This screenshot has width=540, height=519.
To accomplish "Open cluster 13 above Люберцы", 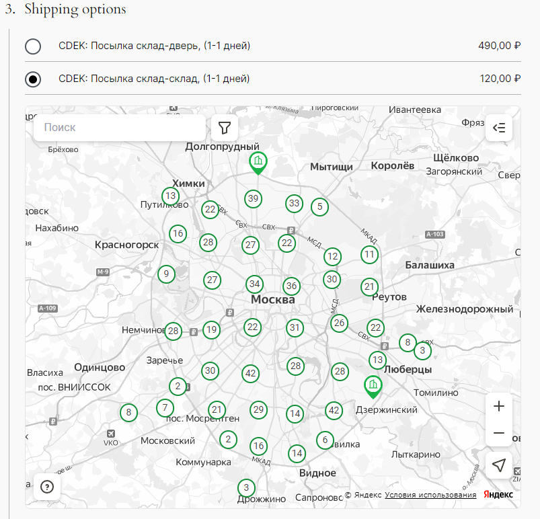I will [x=377, y=360].
